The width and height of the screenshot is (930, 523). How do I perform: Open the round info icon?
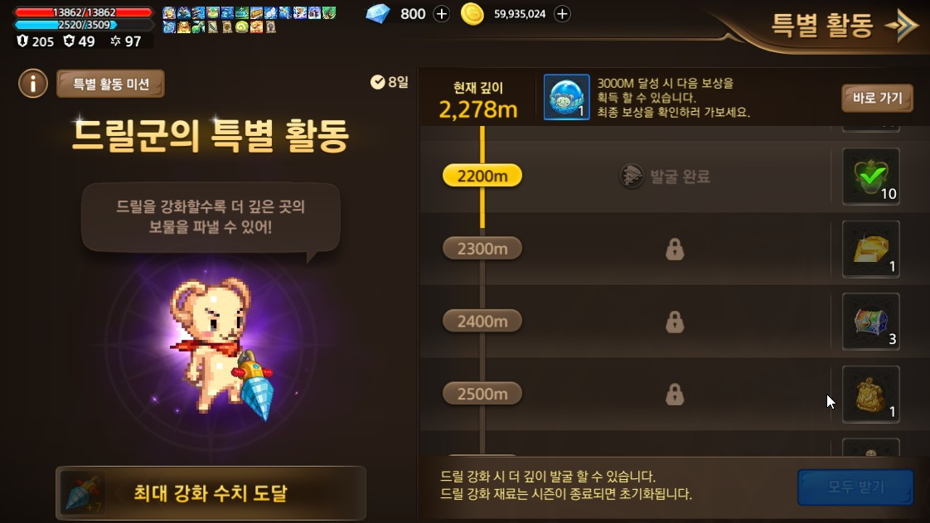32,84
